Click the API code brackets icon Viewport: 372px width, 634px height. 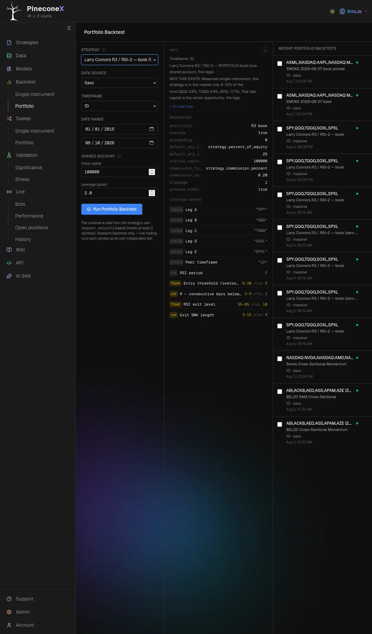[x=9, y=263]
